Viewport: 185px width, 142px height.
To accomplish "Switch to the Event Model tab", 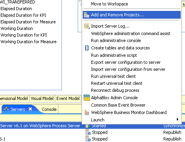I will [68, 98].
